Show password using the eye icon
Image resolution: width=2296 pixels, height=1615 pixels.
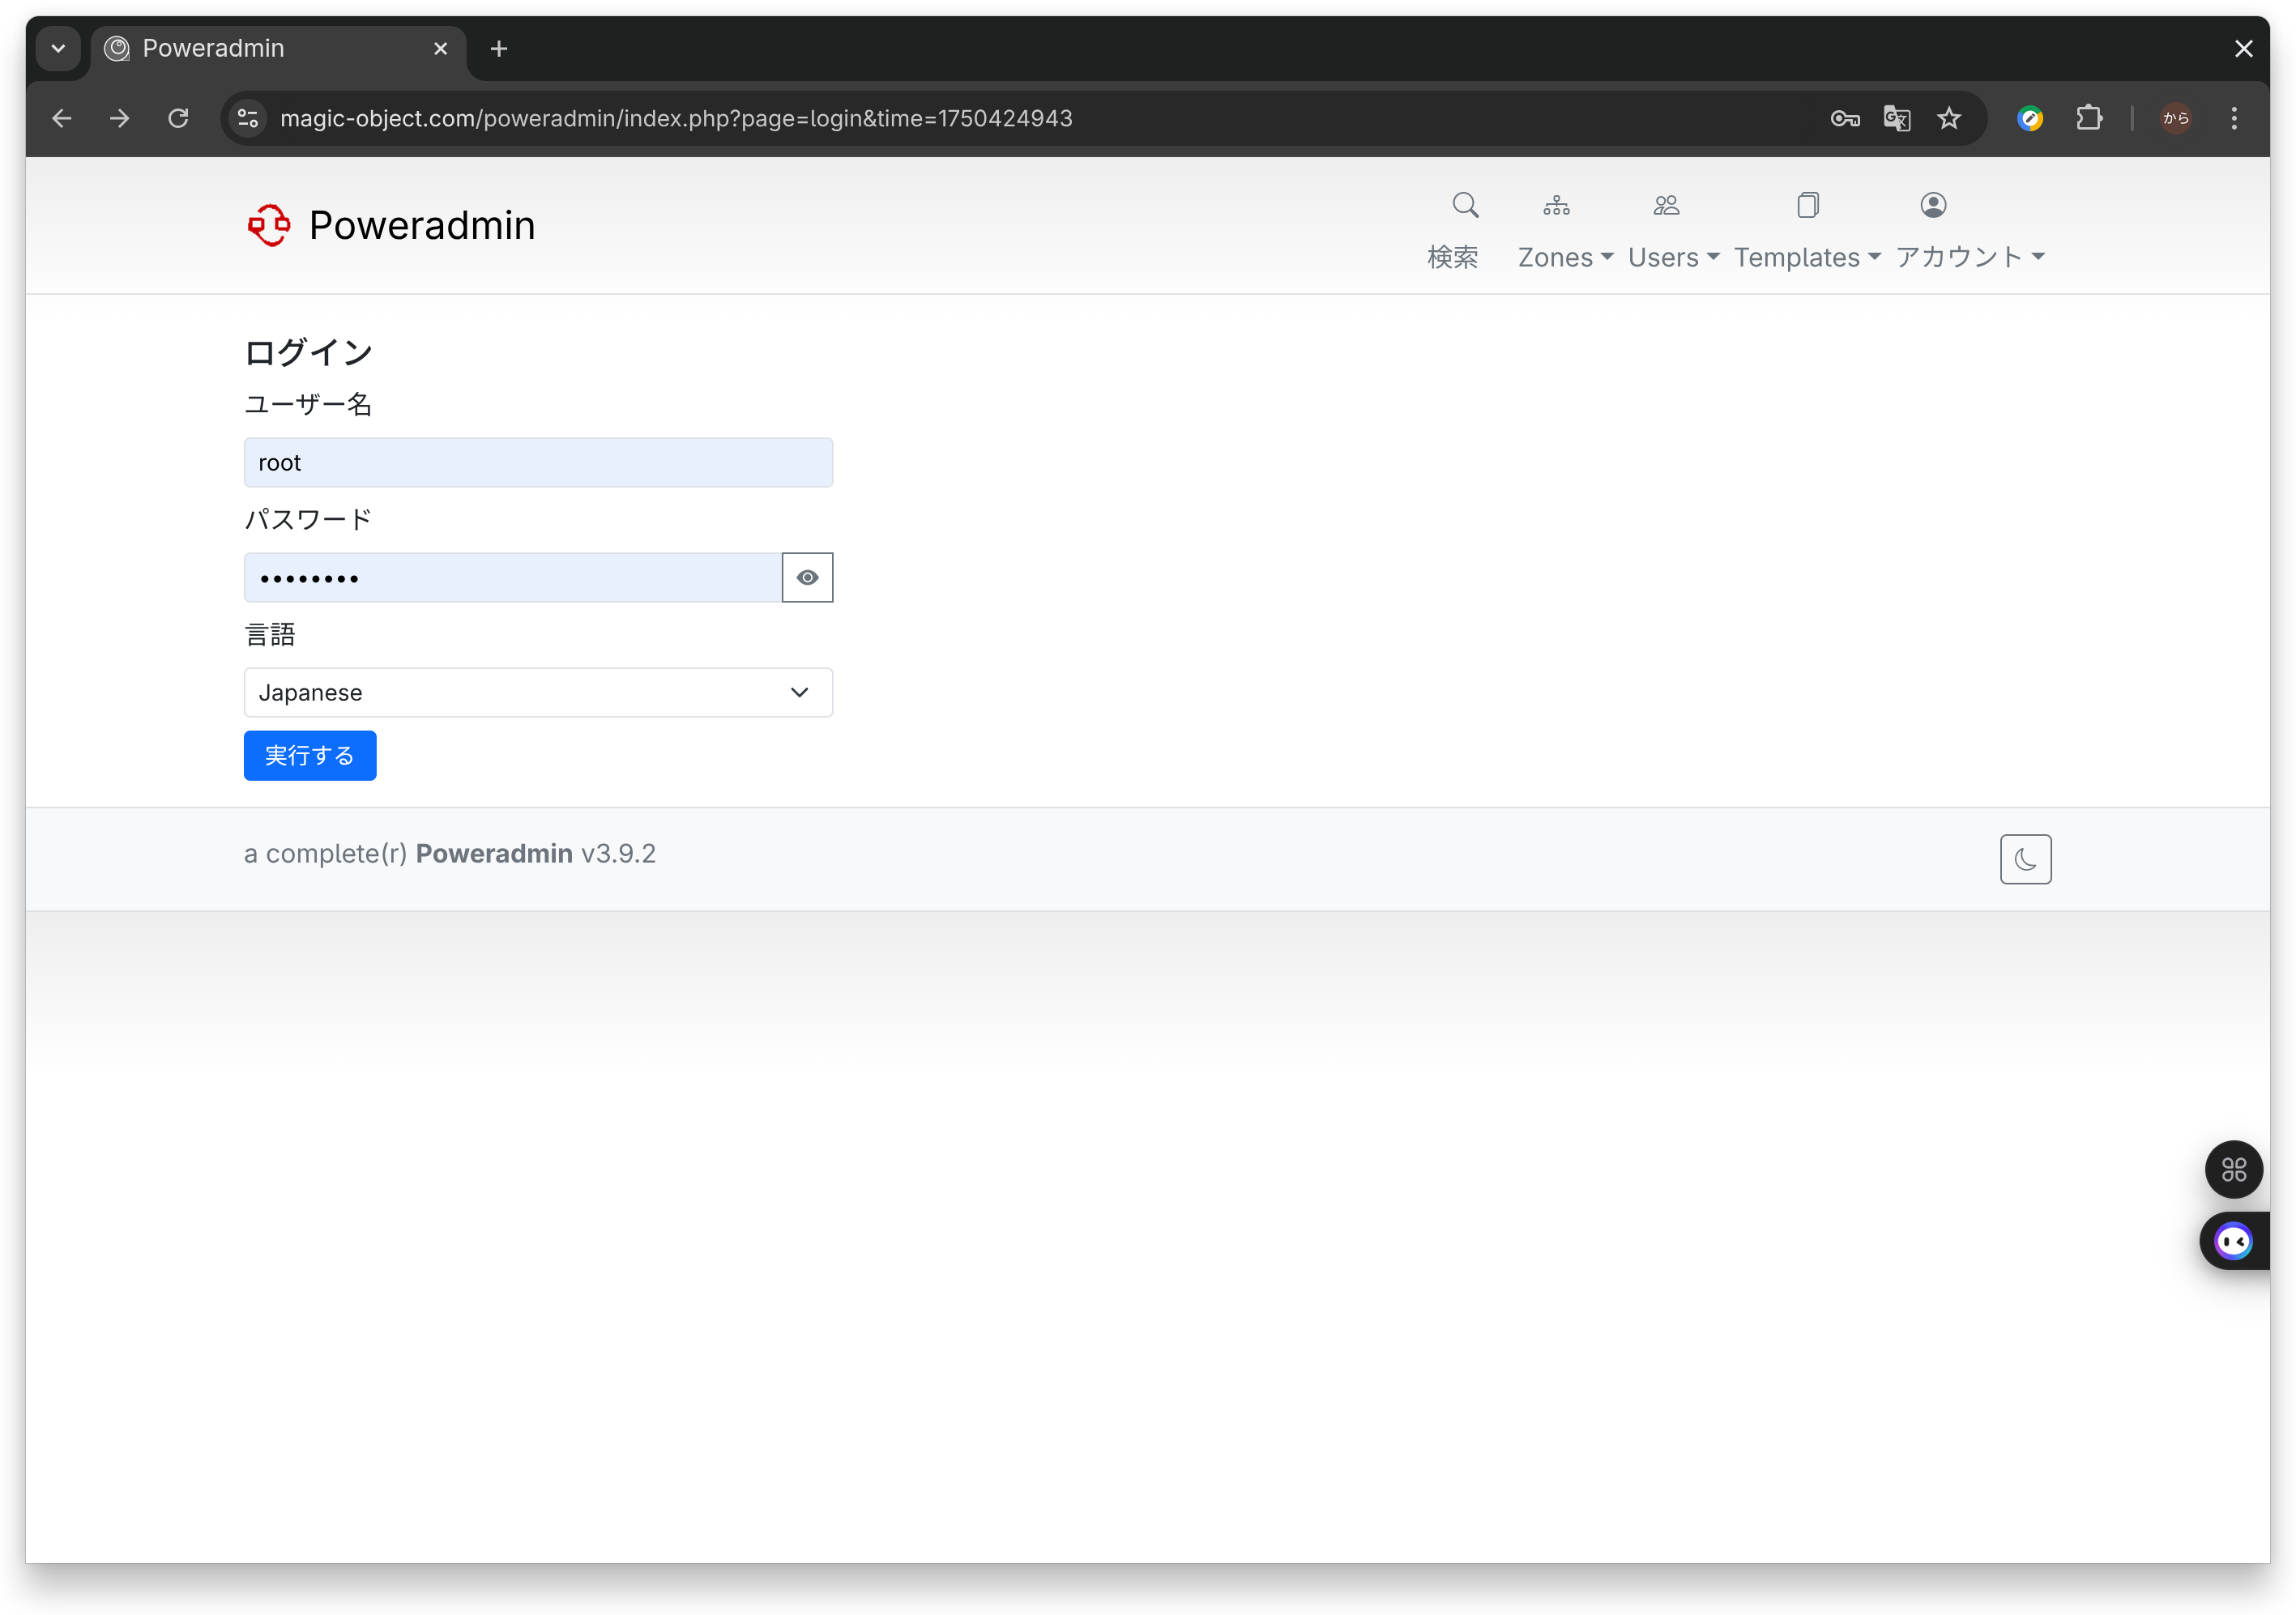pos(807,577)
